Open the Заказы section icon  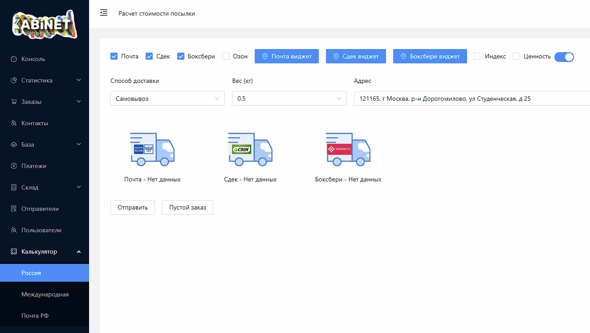tap(13, 102)
